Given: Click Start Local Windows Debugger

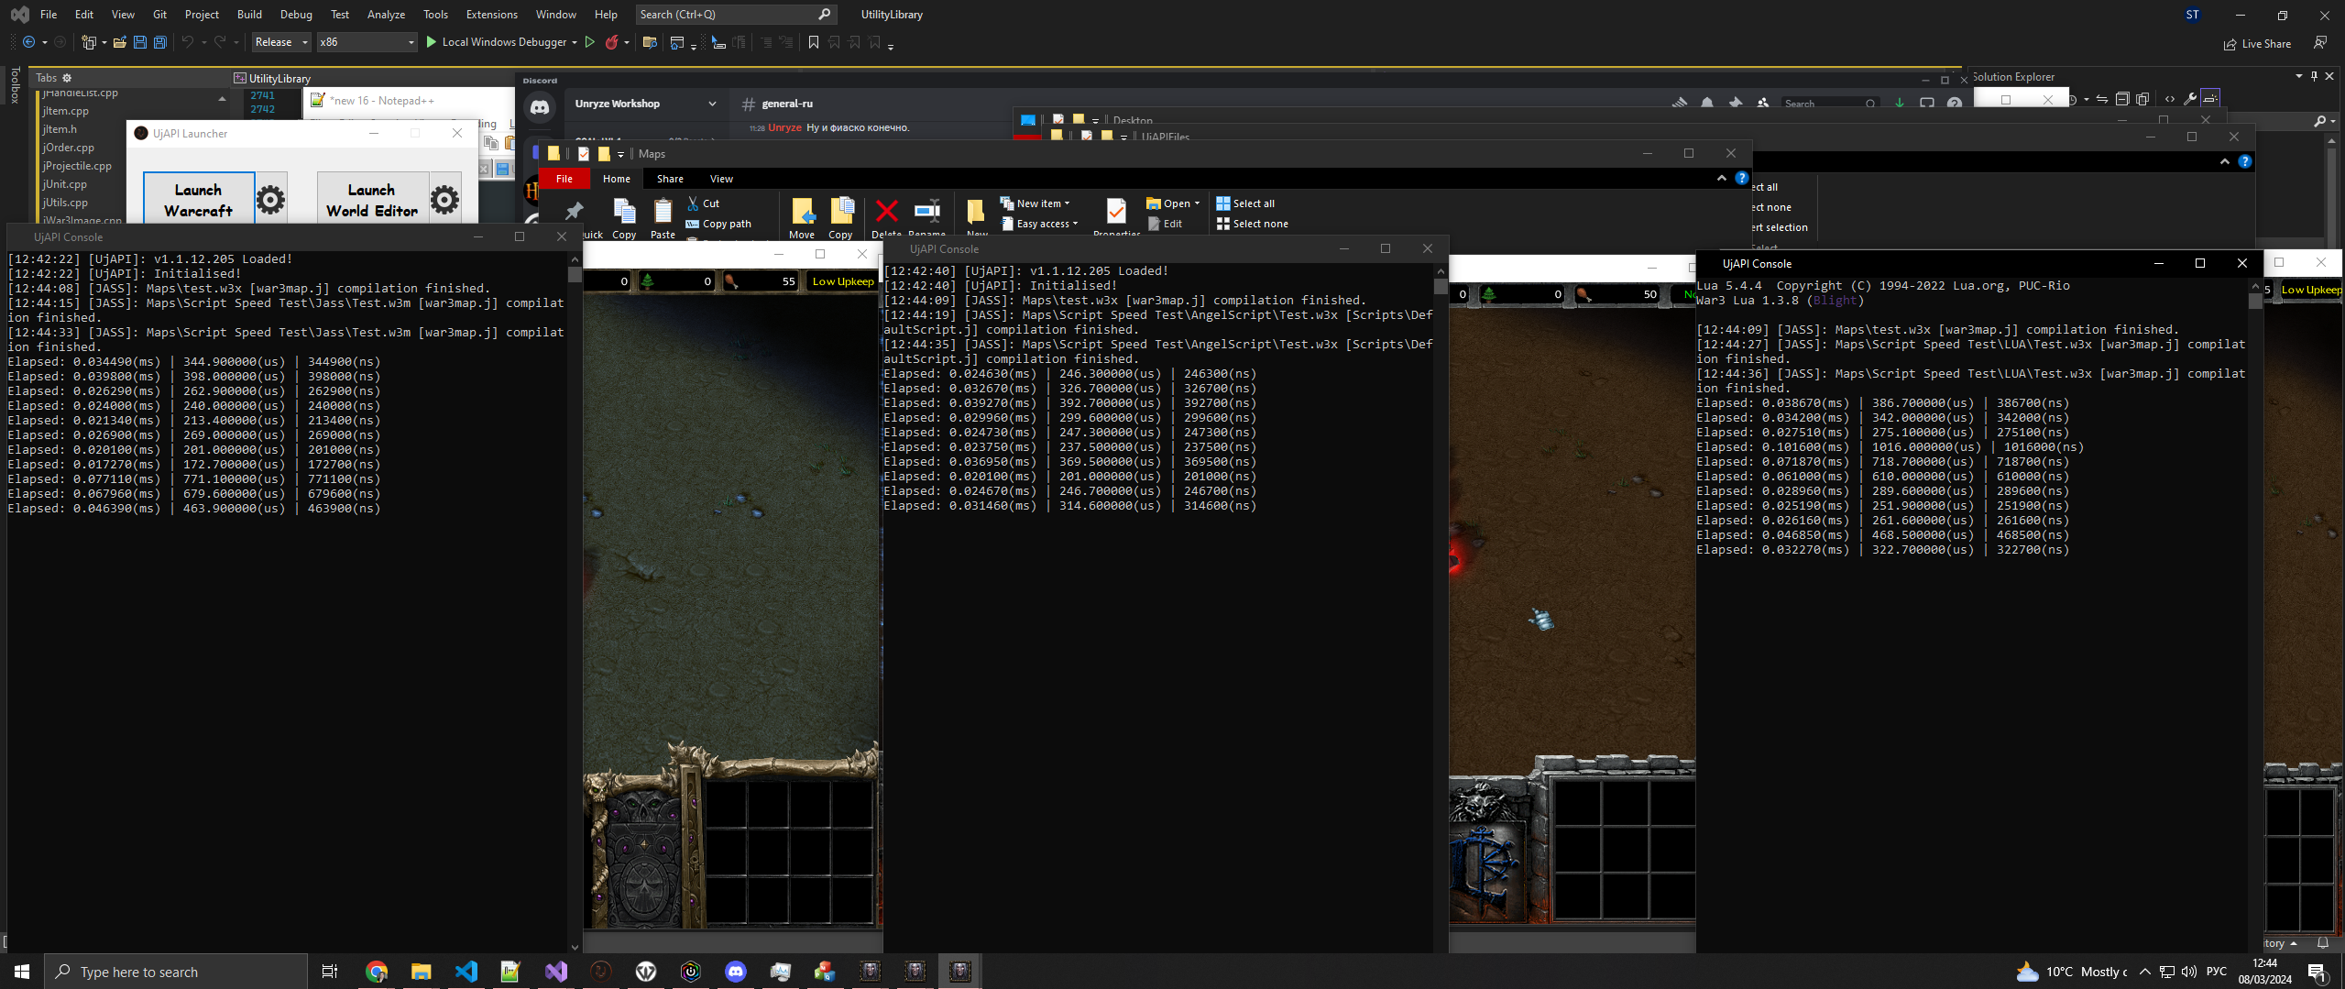Looking at the screenshot, I should [x=496, y=42].
